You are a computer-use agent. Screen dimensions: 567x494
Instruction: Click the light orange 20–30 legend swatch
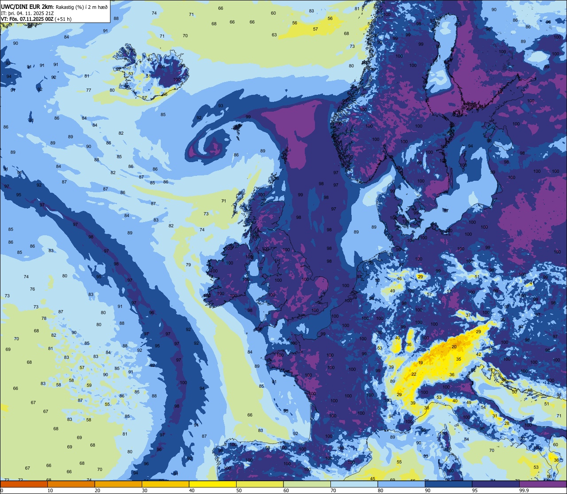click(x=118, y=484)
